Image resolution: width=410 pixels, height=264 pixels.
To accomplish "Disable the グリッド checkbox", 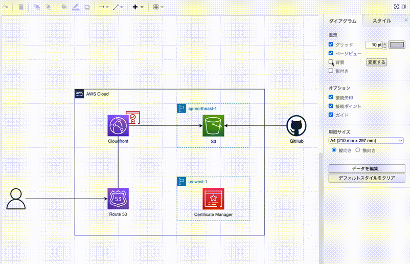I will point(331,45).
